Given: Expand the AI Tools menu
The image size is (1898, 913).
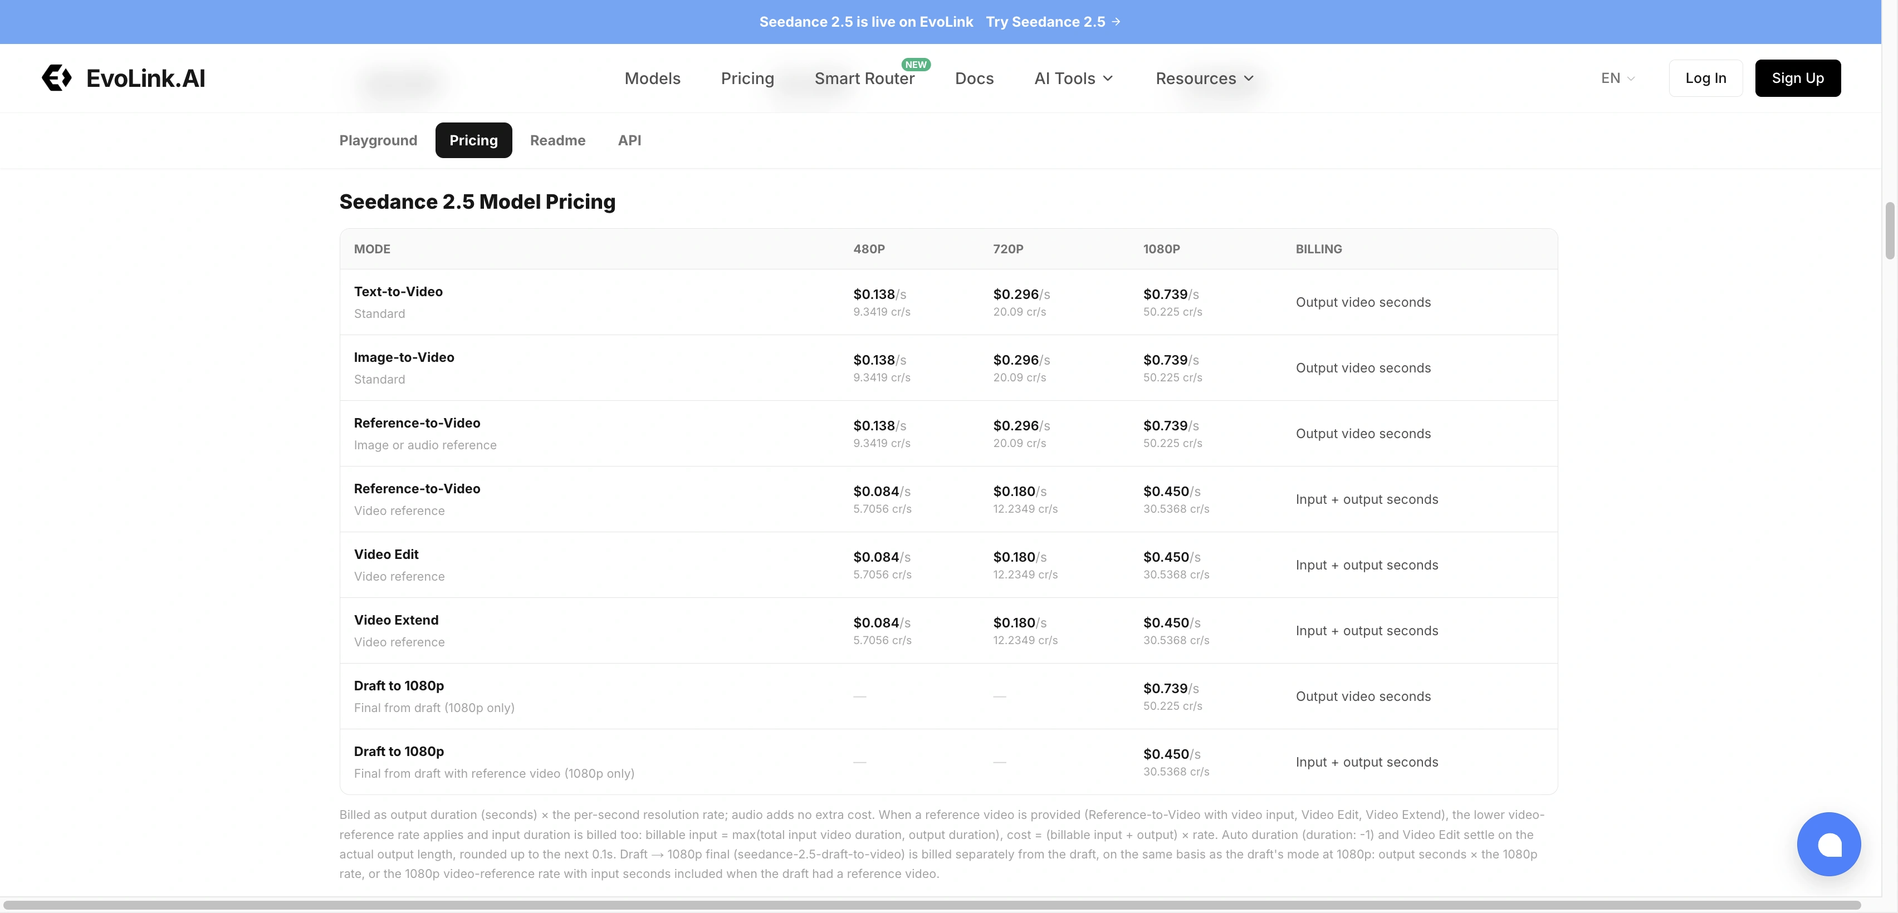Looking at the screenshot, I should [1074, 78].
